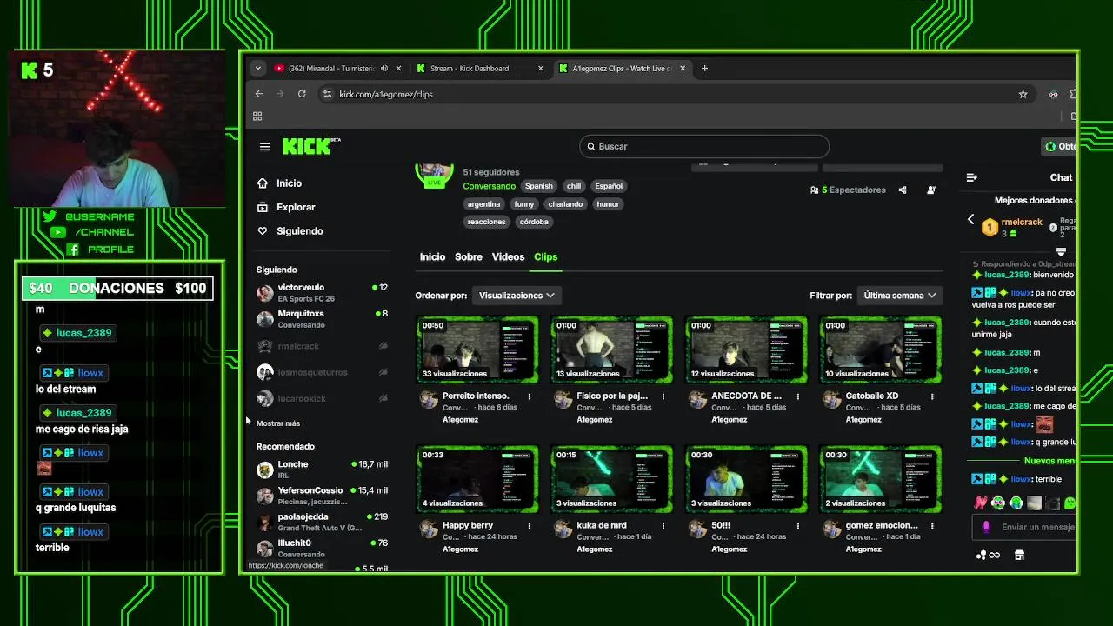Click the Buscar search field
This screenshot has width=1113, height=626.
(x=704, y=146)
